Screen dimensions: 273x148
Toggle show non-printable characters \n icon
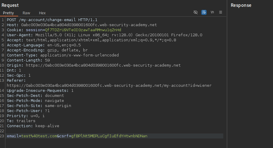pos(212,12)
